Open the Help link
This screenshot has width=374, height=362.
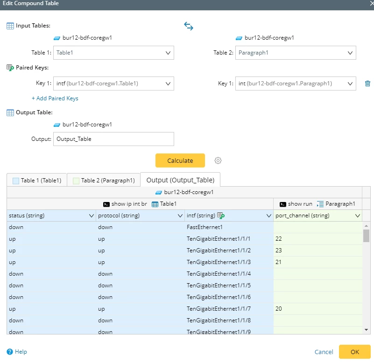[x=21, y=352]
